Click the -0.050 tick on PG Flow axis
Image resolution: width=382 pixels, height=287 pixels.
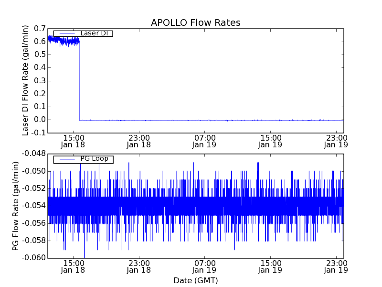coord(34,171)
